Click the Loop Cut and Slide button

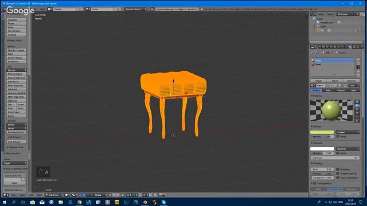click(x=17, y=93)
